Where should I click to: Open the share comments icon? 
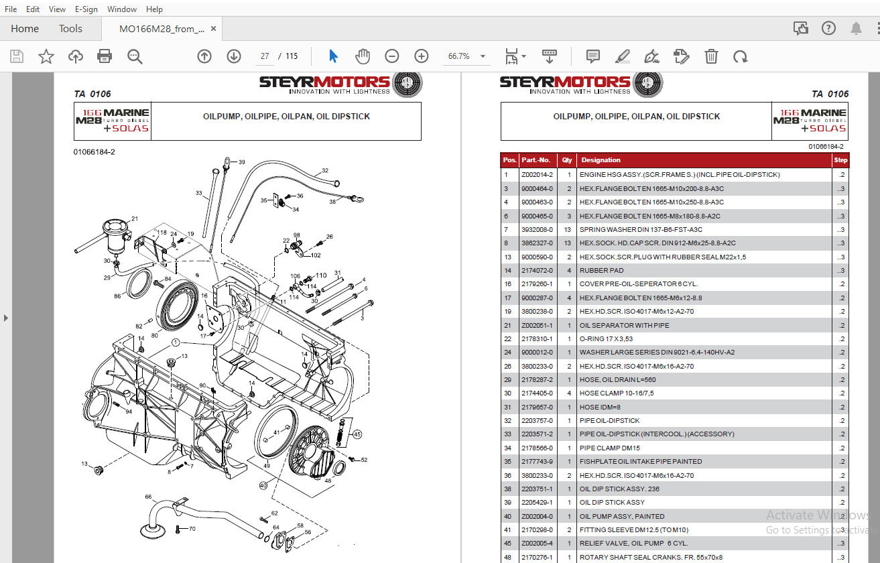801,28
